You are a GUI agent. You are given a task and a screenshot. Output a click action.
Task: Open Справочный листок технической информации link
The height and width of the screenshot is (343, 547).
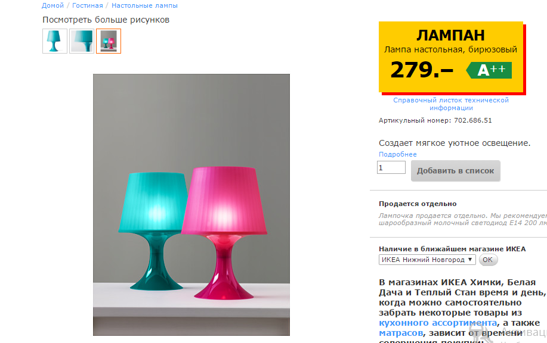[x=451, y=104]
